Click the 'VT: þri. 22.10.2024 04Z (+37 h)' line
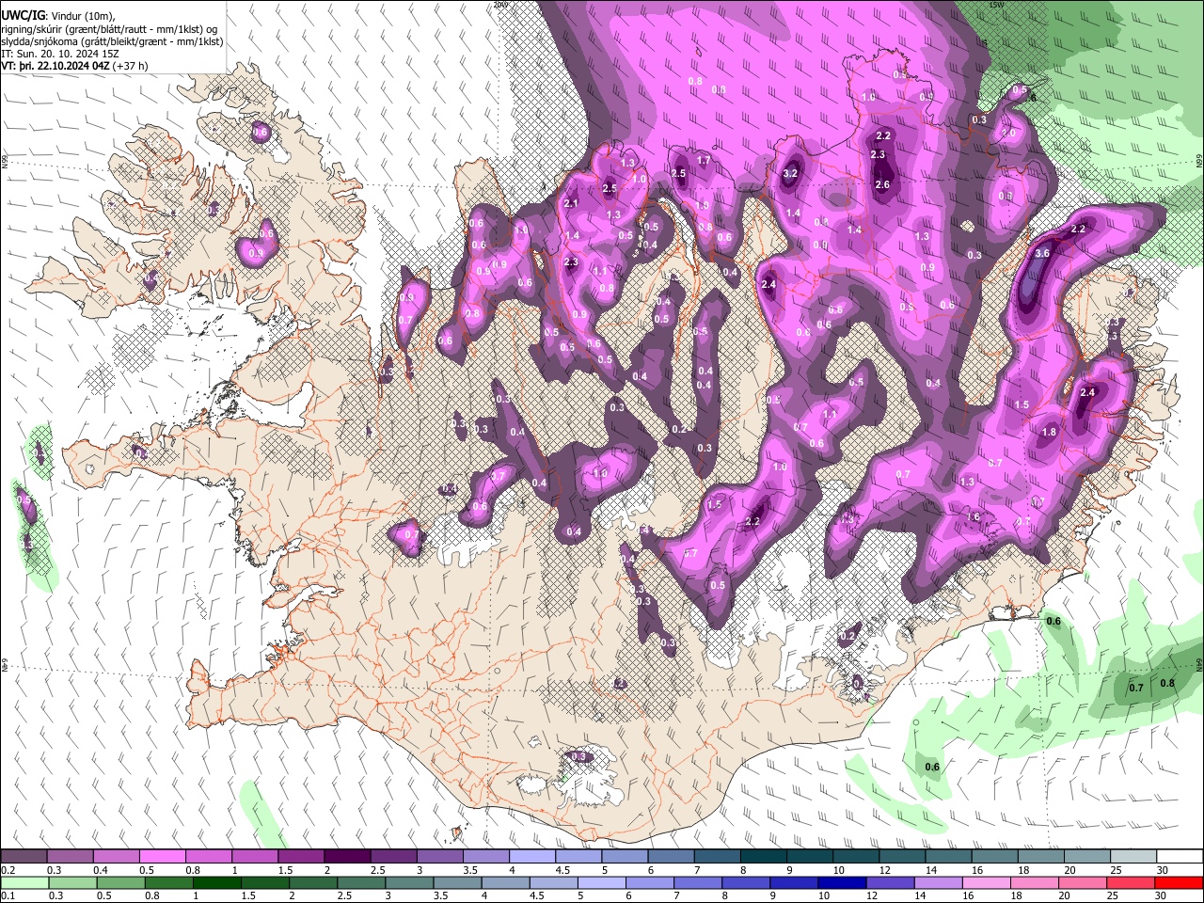Viewport: 1204px width, 903px height. coord(74,66)
